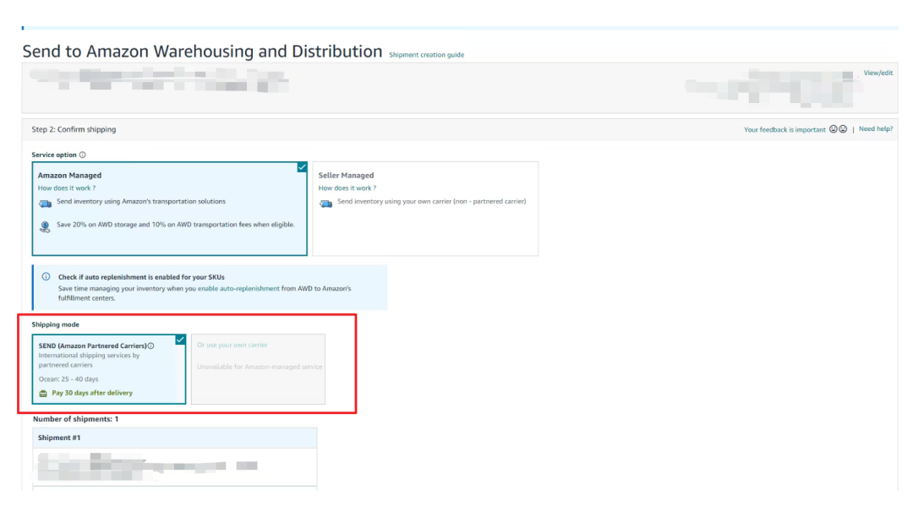Click the Need help? link
The width and height of the screenshot is (913, 517).
(875, 129)
